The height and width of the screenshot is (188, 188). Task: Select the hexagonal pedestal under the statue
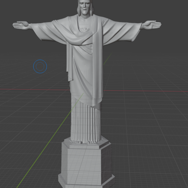point(86,163)
